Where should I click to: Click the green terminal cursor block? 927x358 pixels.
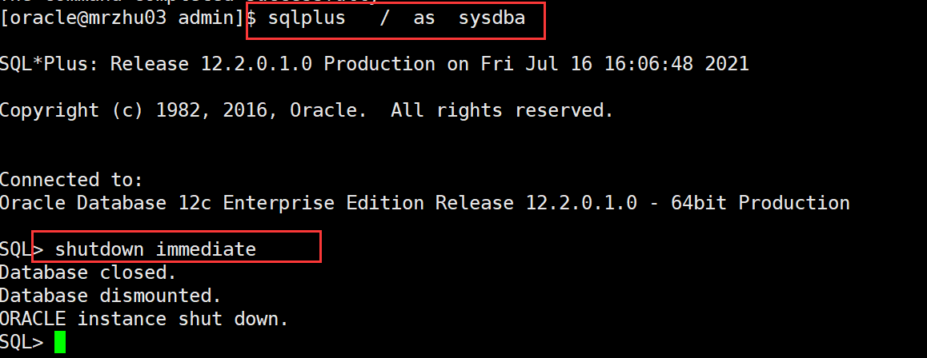pos(60,342)
